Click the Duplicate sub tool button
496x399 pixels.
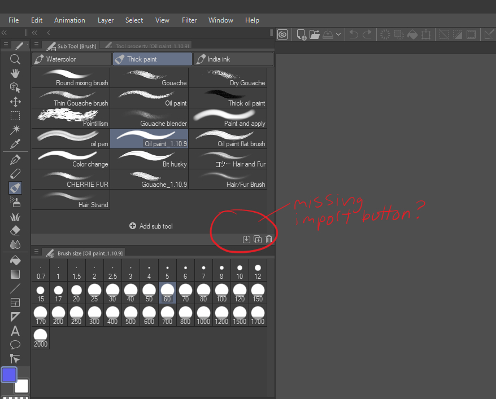(258, 239)
